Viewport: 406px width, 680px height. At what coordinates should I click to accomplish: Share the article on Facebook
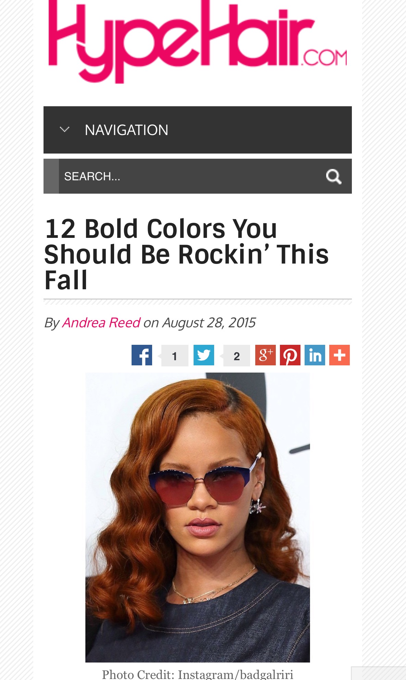click(x=142, y=355)
